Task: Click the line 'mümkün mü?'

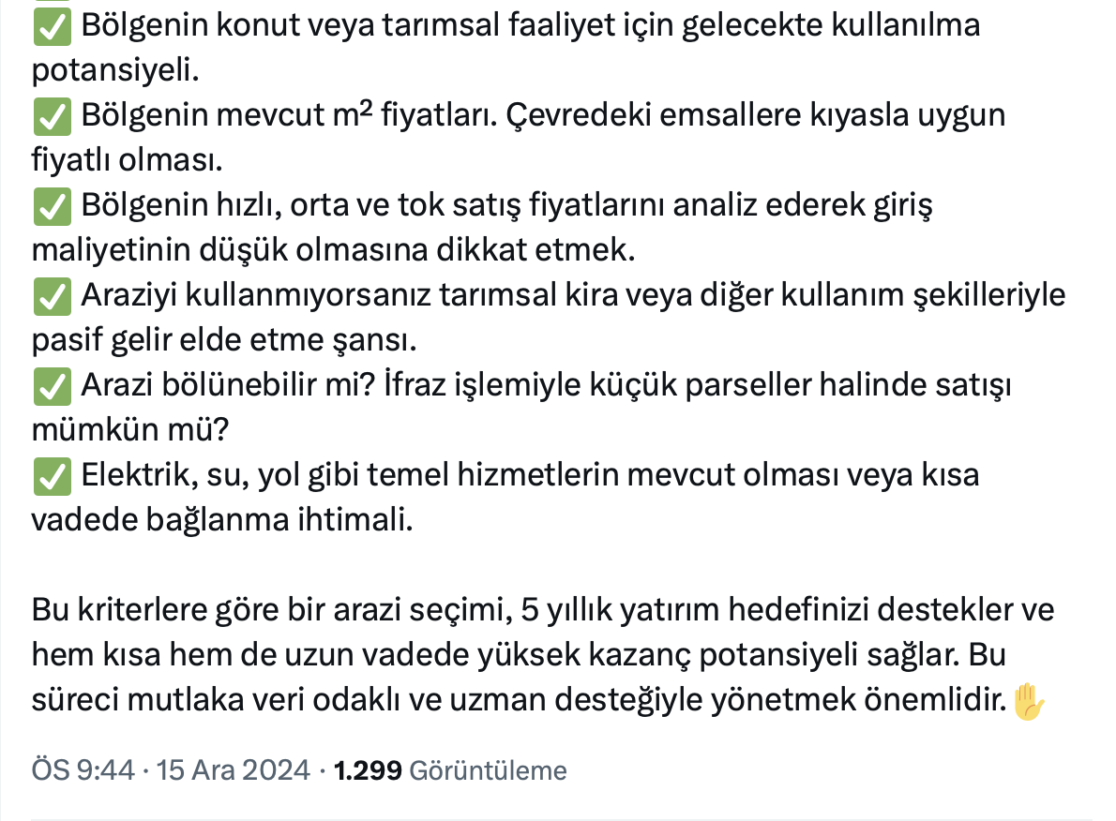Action: (x=130, y=430)
